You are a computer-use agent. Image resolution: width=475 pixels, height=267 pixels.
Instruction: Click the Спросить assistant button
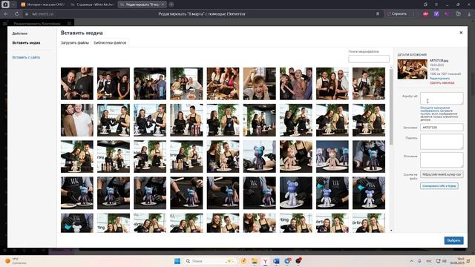(x=397, y=14)
